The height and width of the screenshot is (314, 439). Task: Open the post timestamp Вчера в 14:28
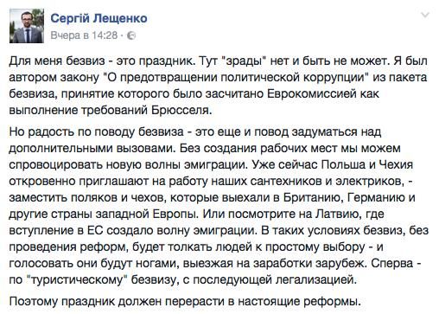tap(84, 35)
